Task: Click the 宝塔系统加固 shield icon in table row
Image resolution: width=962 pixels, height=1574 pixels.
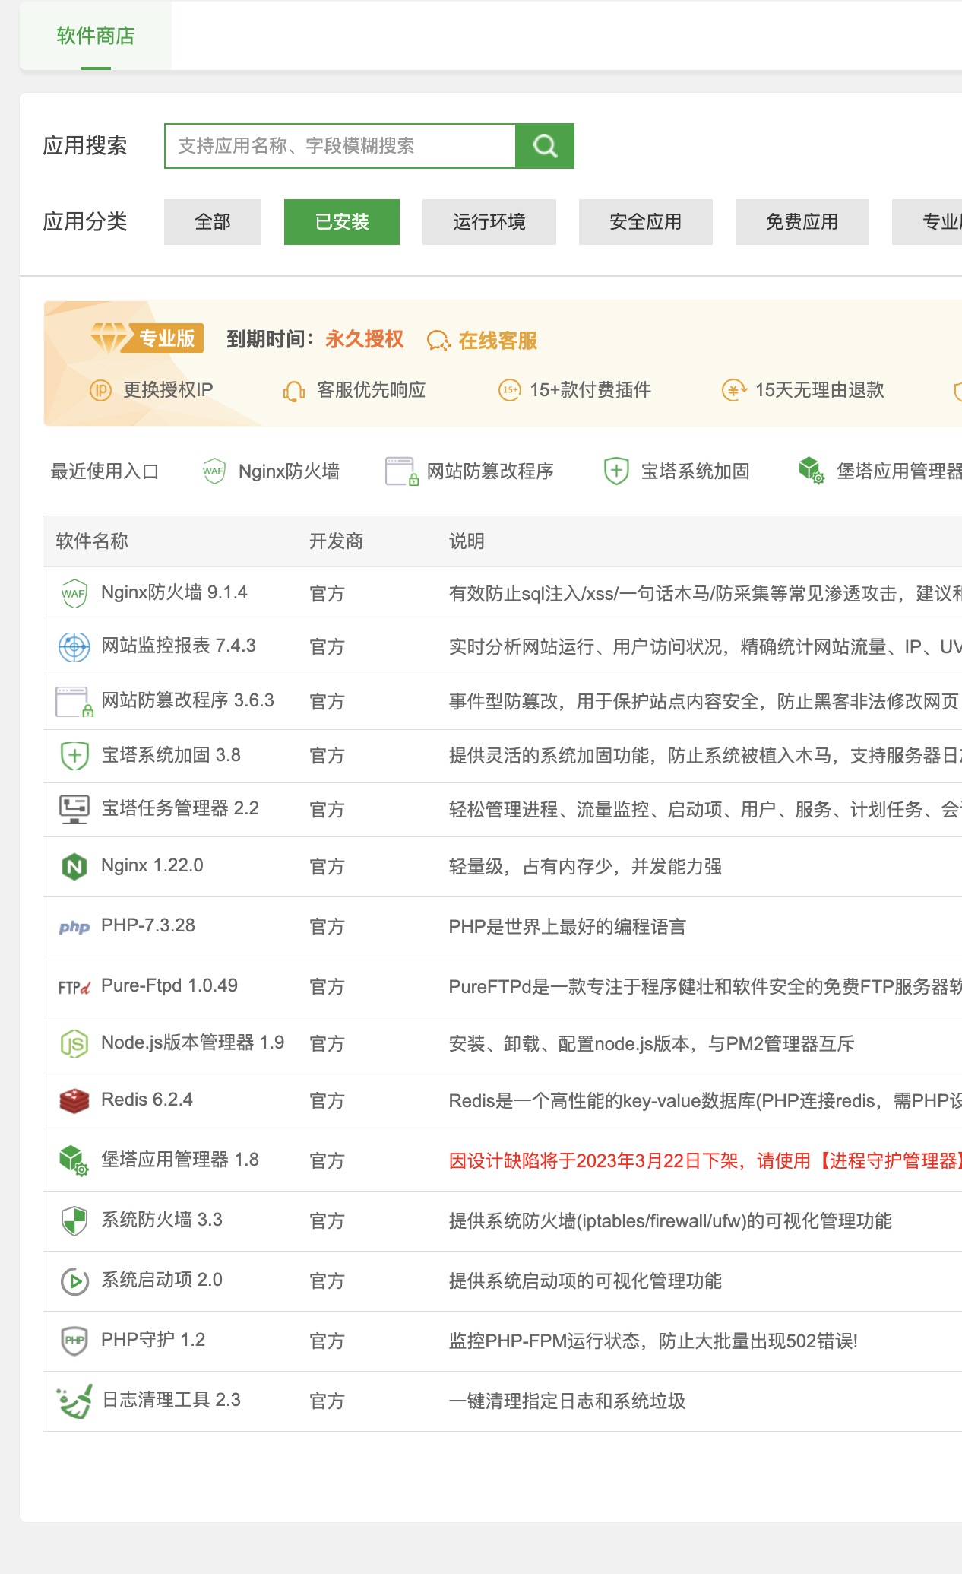Action: (74, 756)
